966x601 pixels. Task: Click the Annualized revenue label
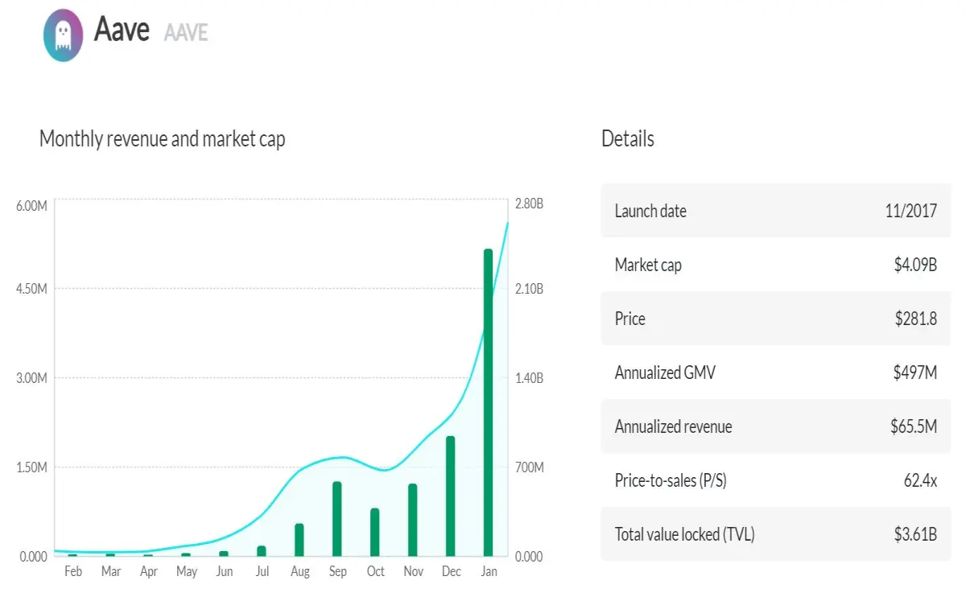(673, 426)
